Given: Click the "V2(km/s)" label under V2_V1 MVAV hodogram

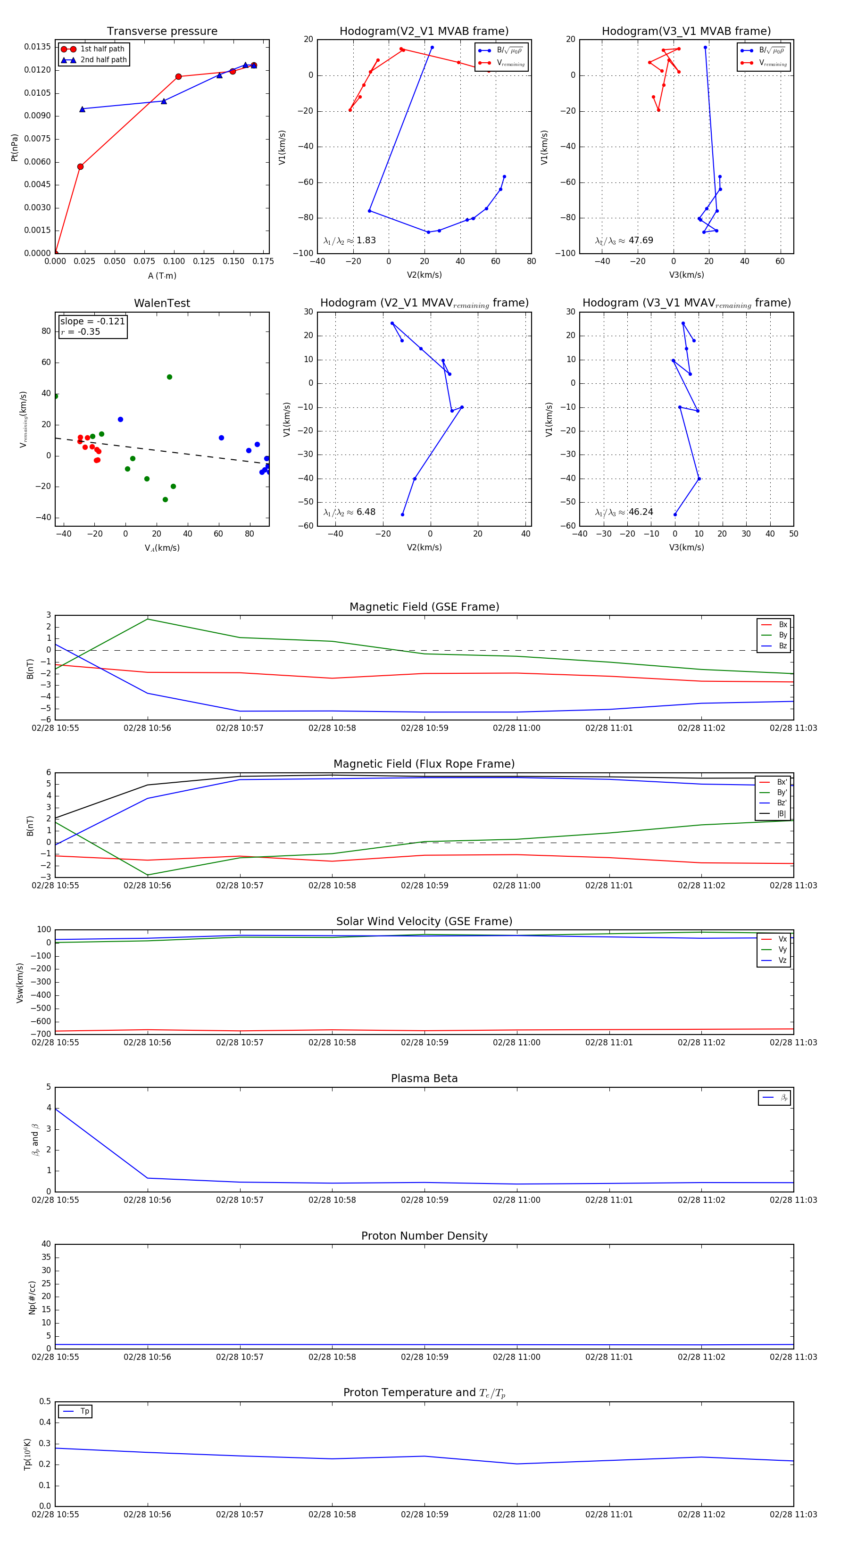Looking at the screenshot, I should coord(424,547).
